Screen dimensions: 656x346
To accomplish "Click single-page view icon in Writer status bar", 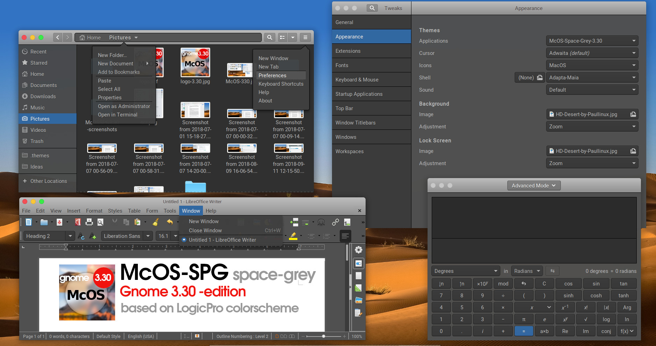I will (277, 337).
